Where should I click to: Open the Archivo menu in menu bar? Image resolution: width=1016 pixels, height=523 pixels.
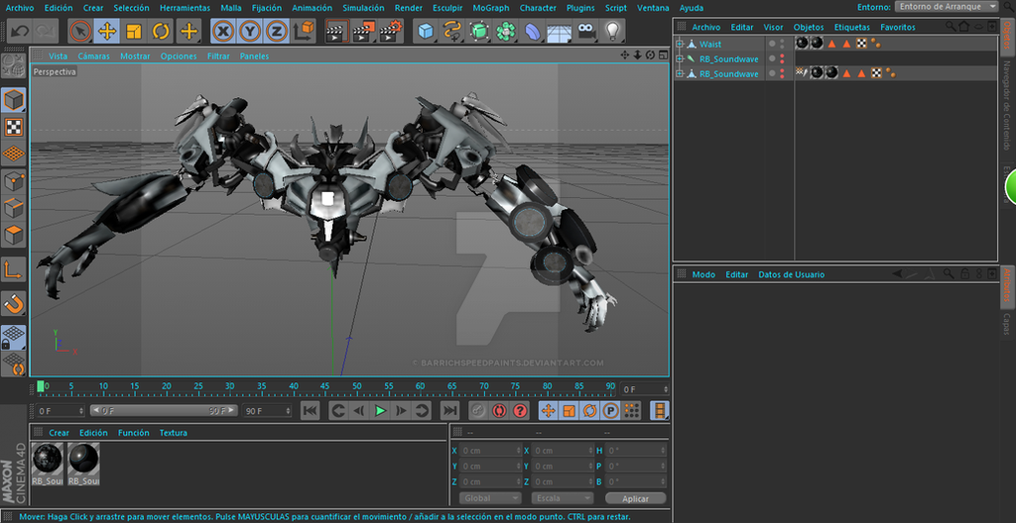[x=20, y=8]
